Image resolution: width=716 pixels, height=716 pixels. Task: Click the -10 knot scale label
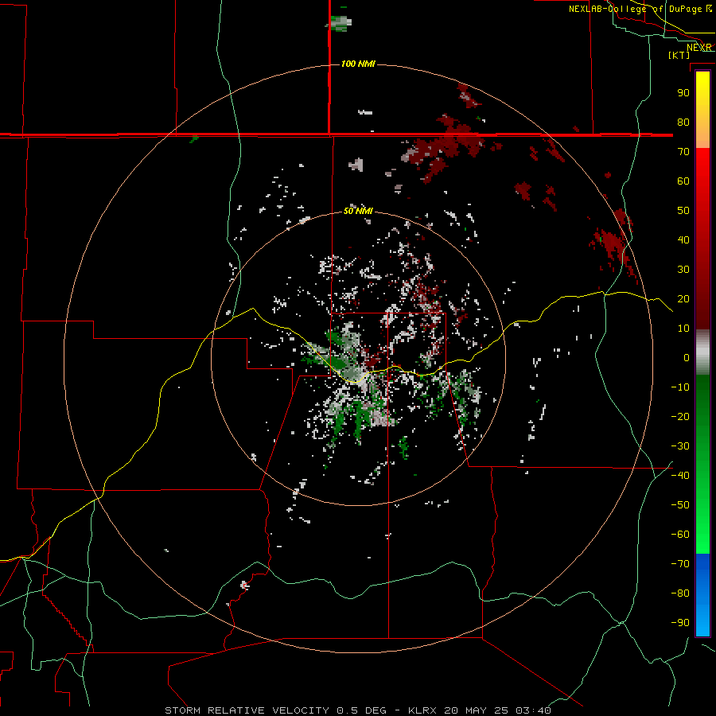pos(680,387)
